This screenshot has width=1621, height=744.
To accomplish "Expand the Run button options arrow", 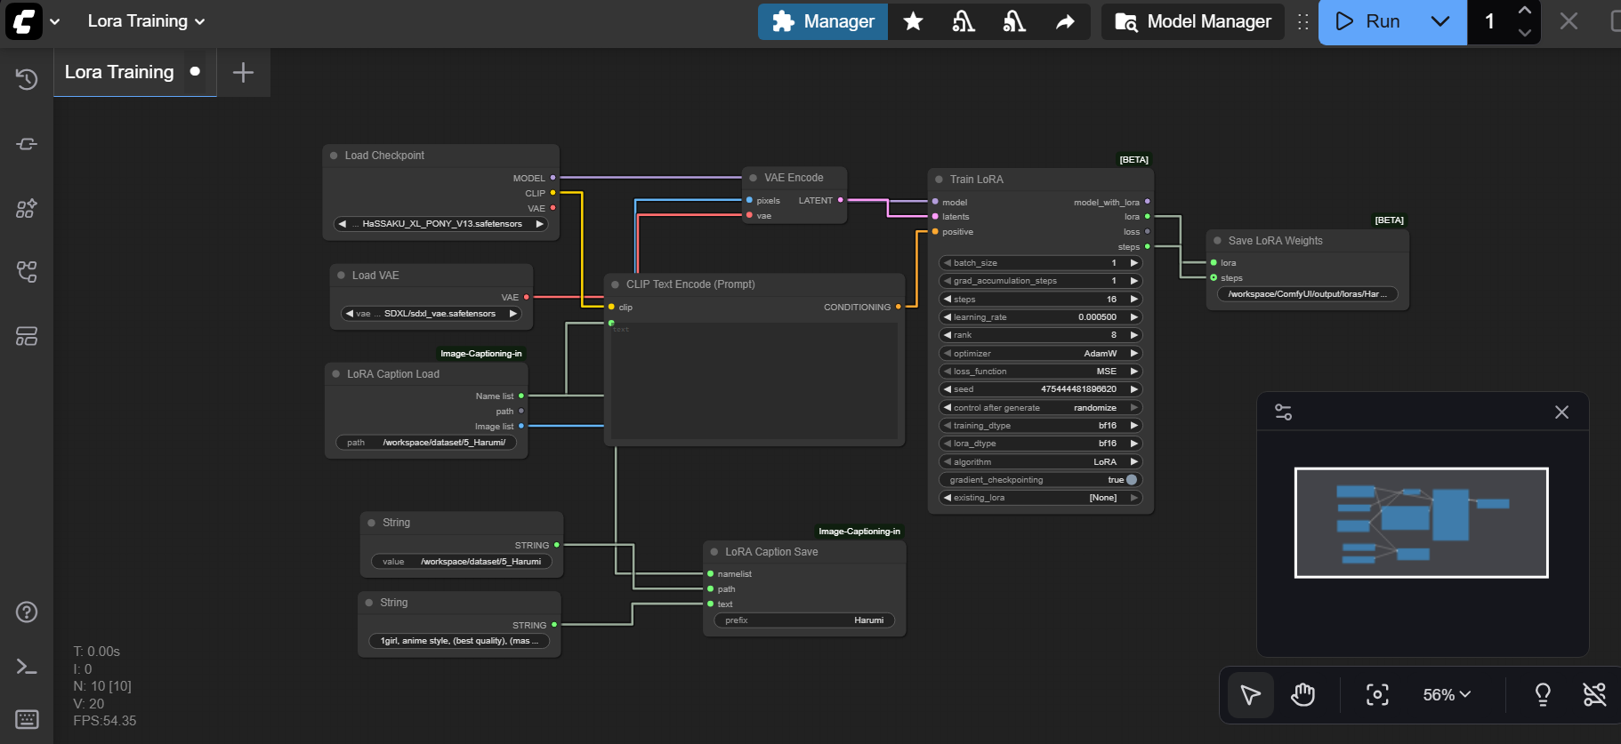I will tap(1440, 21).
